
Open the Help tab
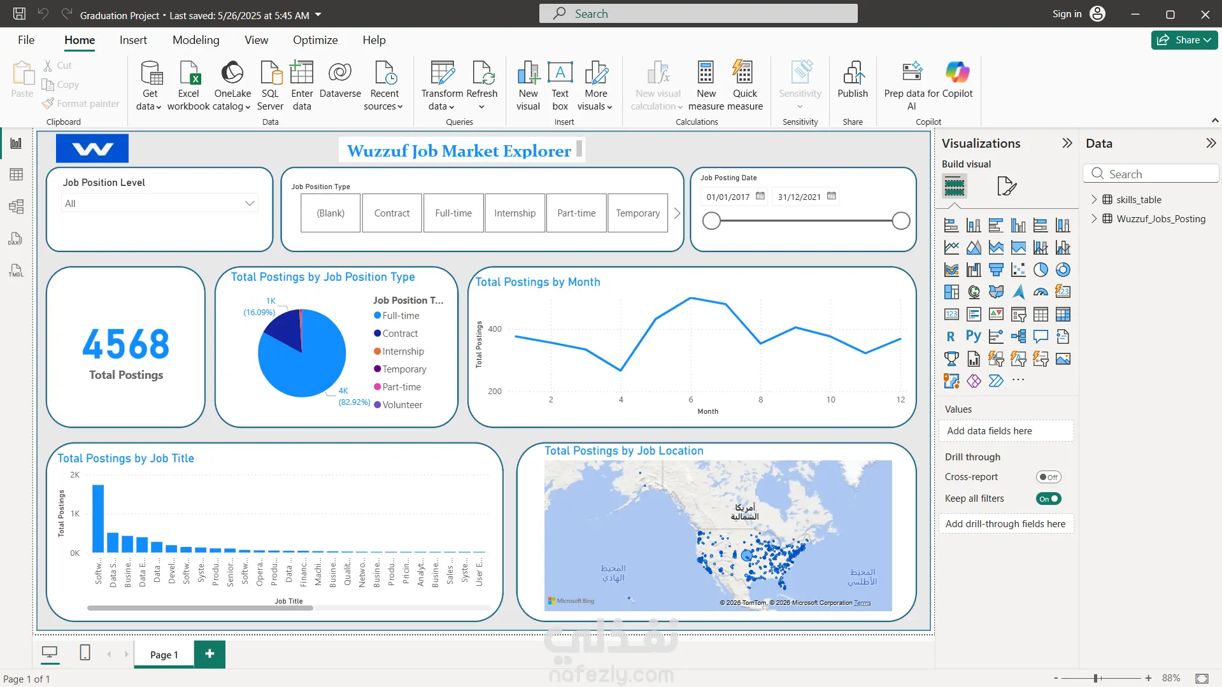pos(374,40)
